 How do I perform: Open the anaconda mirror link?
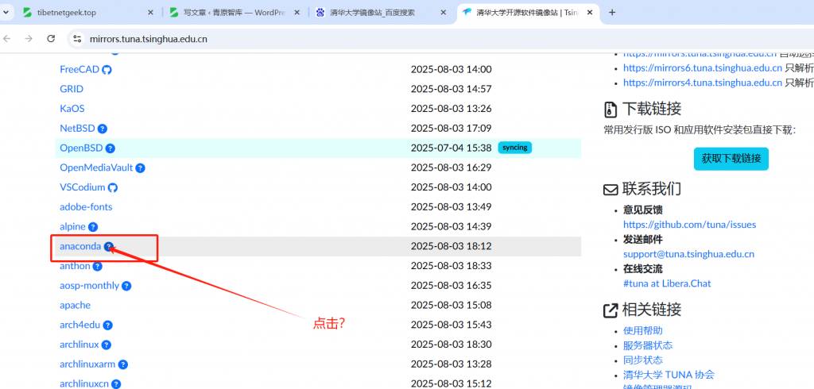click(80, 246)
